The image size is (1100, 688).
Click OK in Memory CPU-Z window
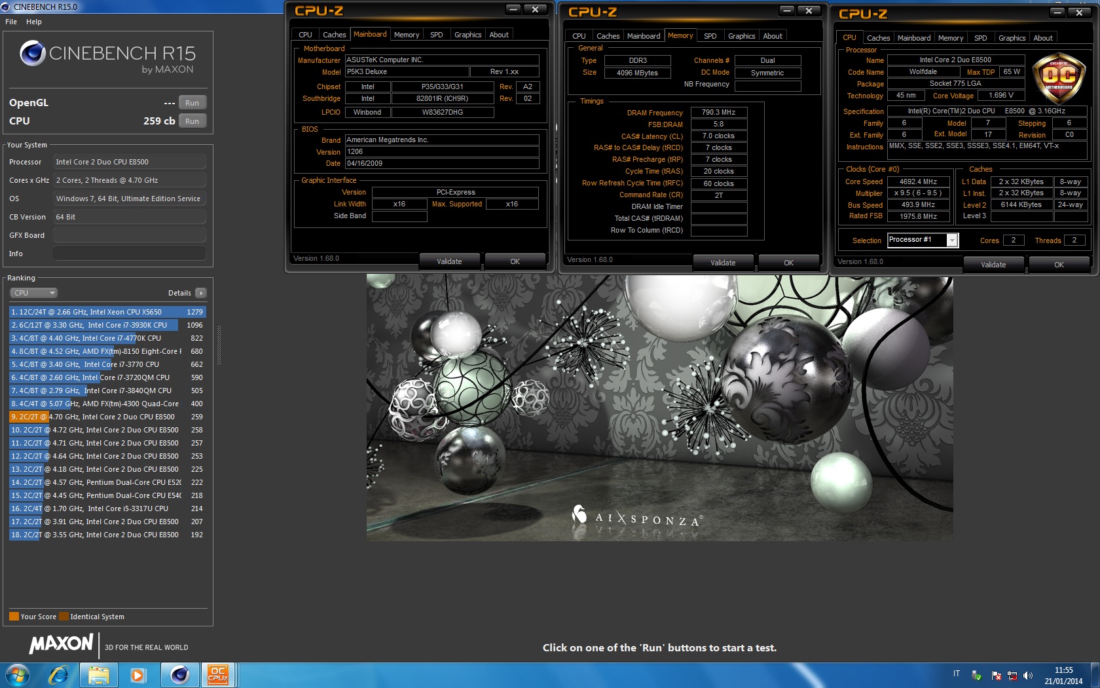tap(789, 263)
